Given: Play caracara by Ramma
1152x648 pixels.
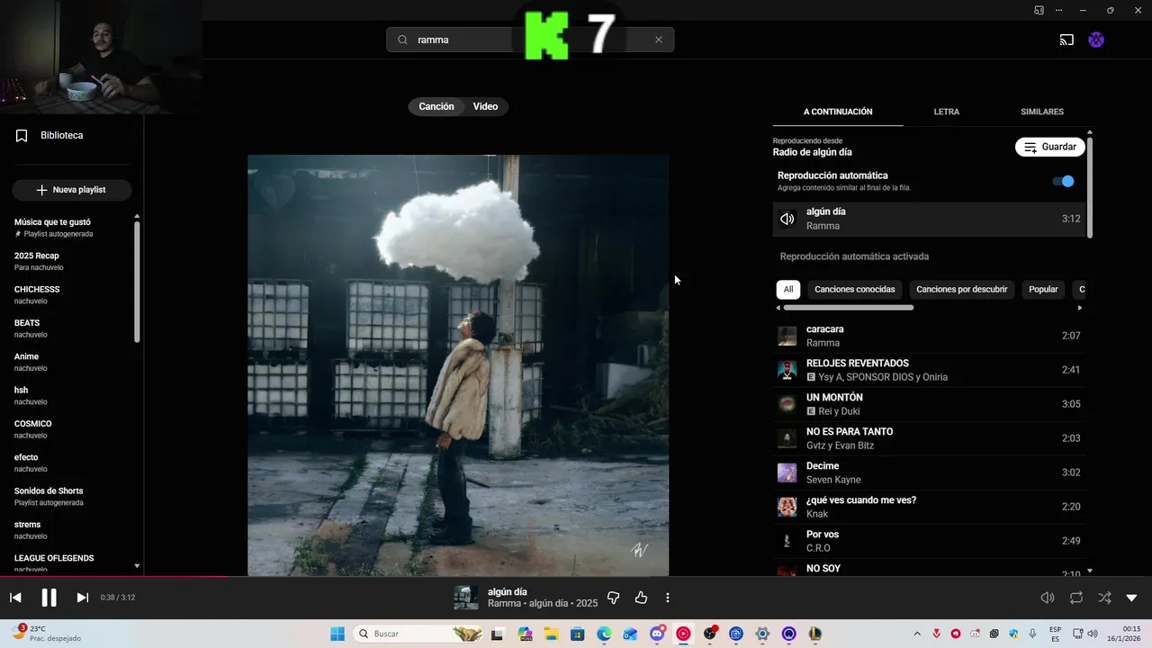Looking at the screenshot, I should [929, 336].
